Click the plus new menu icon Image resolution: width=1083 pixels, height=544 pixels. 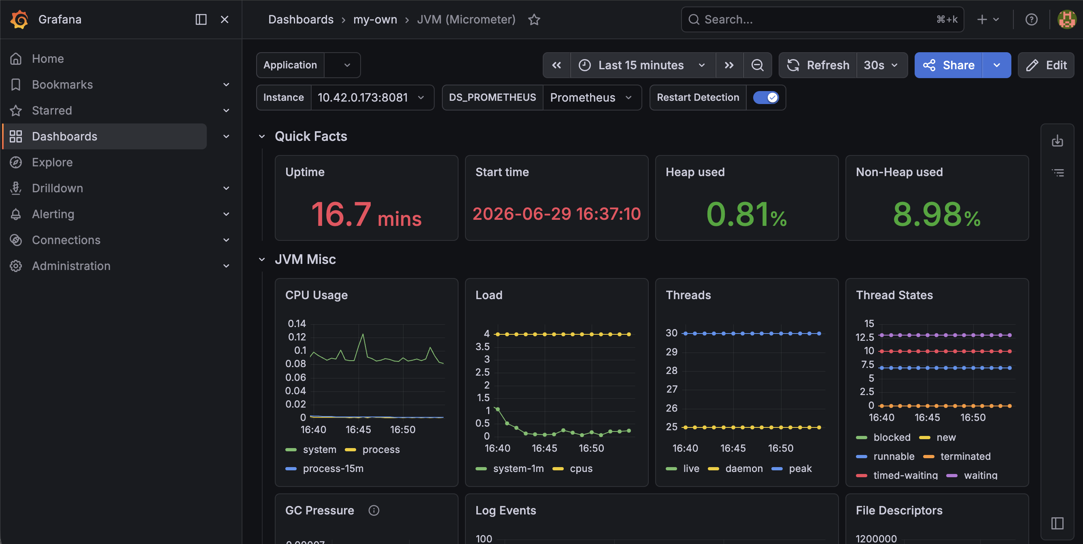pyautogui.click(x=987, y=19)
